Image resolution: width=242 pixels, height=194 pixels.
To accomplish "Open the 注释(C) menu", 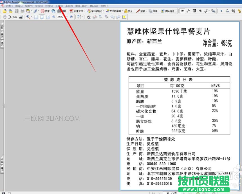I will (x=49, y=6).
